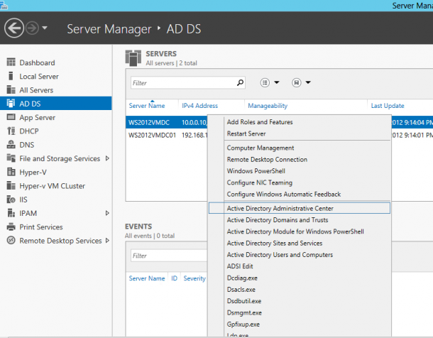
Task: Go back with the back arrow button
Action: (x=13, y=28)
